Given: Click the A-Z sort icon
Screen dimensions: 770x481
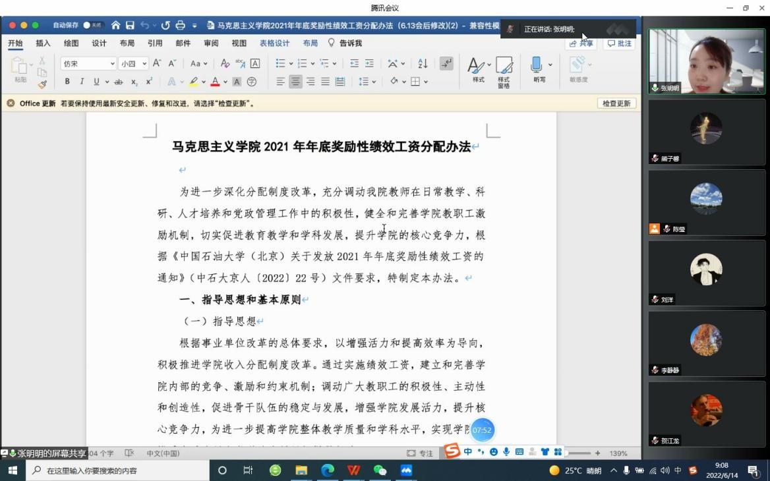Looking at the screenshot, I should point(422,63).
